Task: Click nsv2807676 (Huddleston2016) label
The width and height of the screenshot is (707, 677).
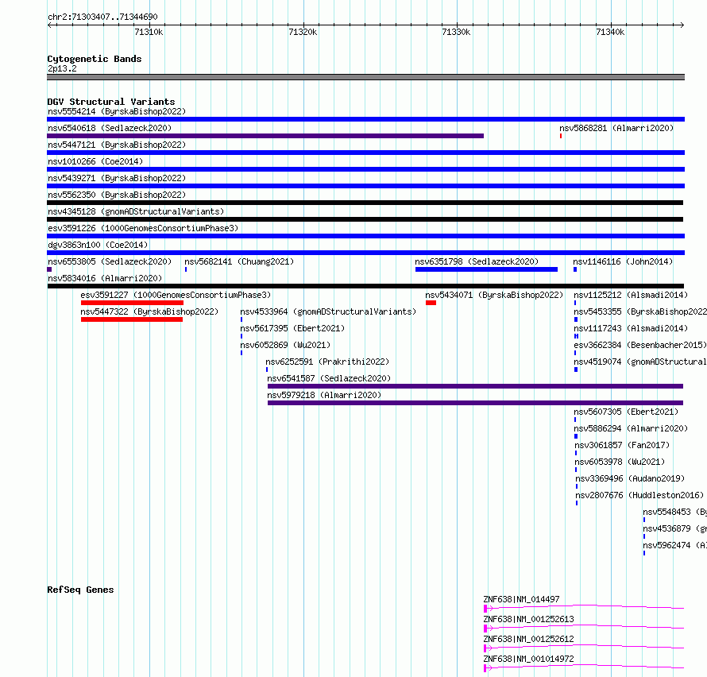Action: pos(639,495)
